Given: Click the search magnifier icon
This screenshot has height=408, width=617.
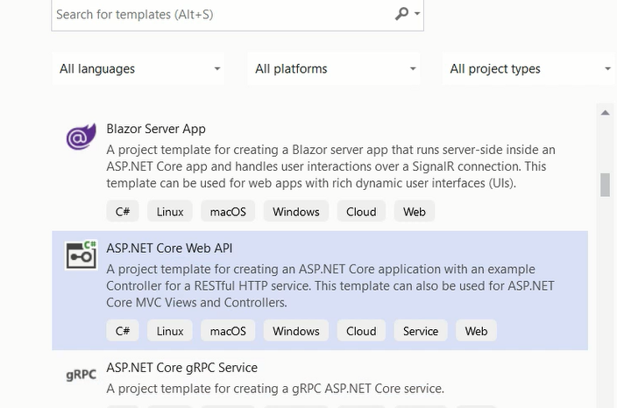Looking at the screenshot, I should coord(401,14).
